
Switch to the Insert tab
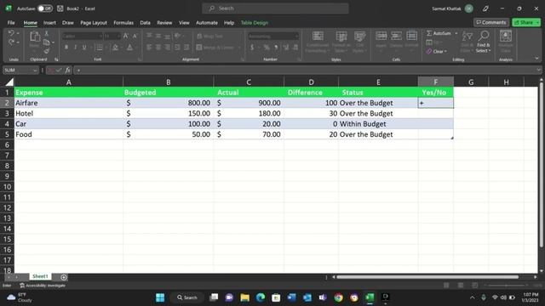tap(49, 23)
